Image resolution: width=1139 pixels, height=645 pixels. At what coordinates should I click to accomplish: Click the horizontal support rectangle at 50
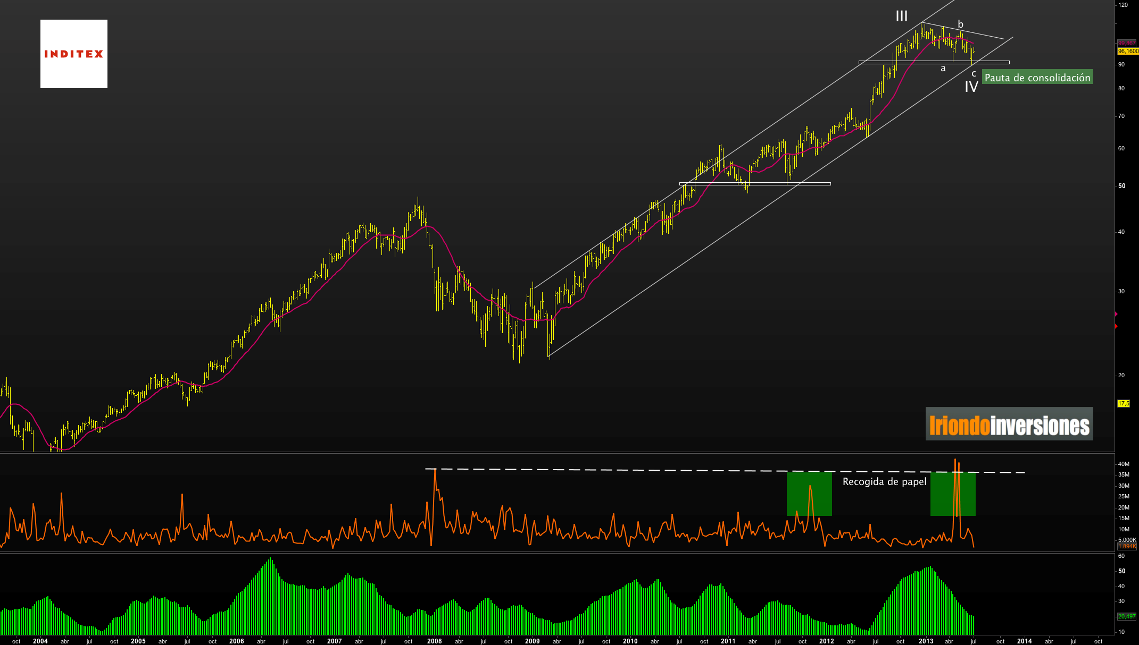[x=755, y=184]
